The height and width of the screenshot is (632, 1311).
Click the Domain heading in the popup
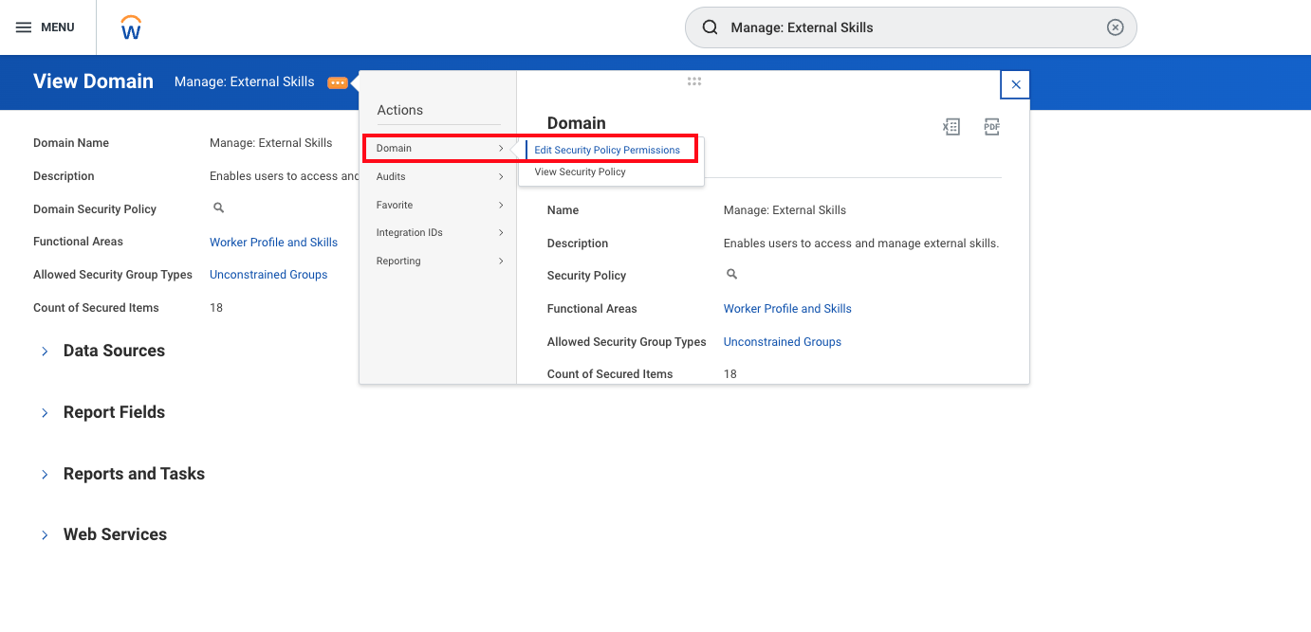pyautogui.click(x=577, y=123)
